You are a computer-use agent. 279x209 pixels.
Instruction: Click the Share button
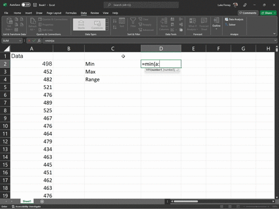267,13
